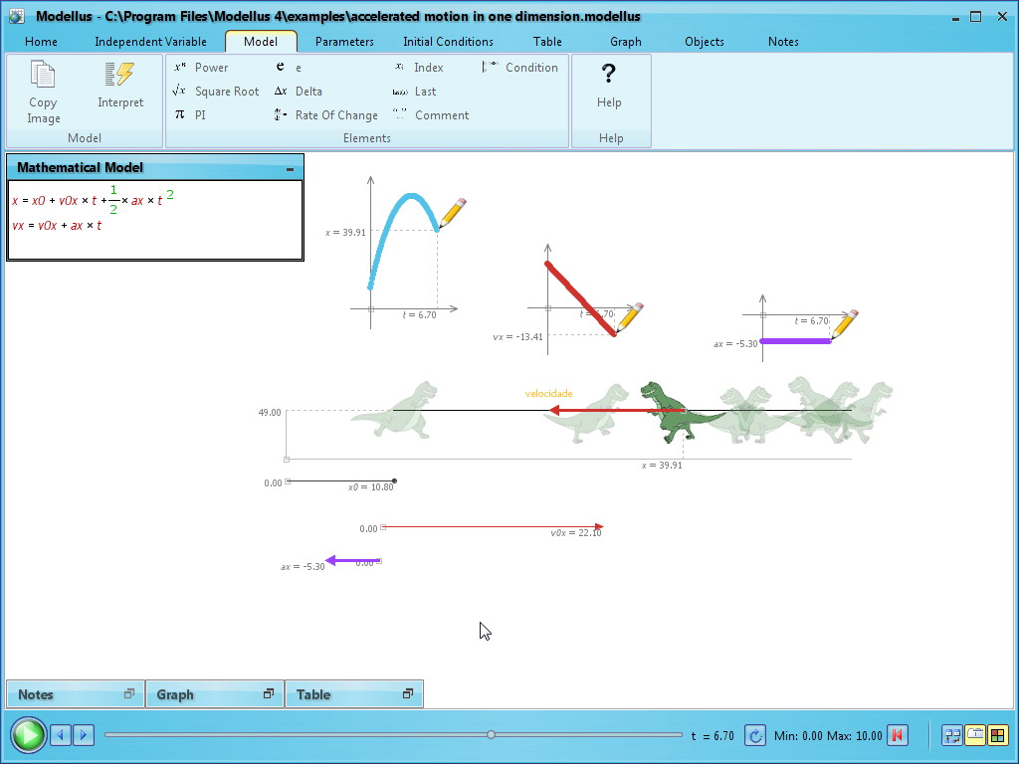Click the Modellus app icon in title bar

[x=16, y=16]
